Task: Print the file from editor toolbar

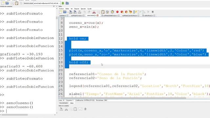Action: coord(79,12)
